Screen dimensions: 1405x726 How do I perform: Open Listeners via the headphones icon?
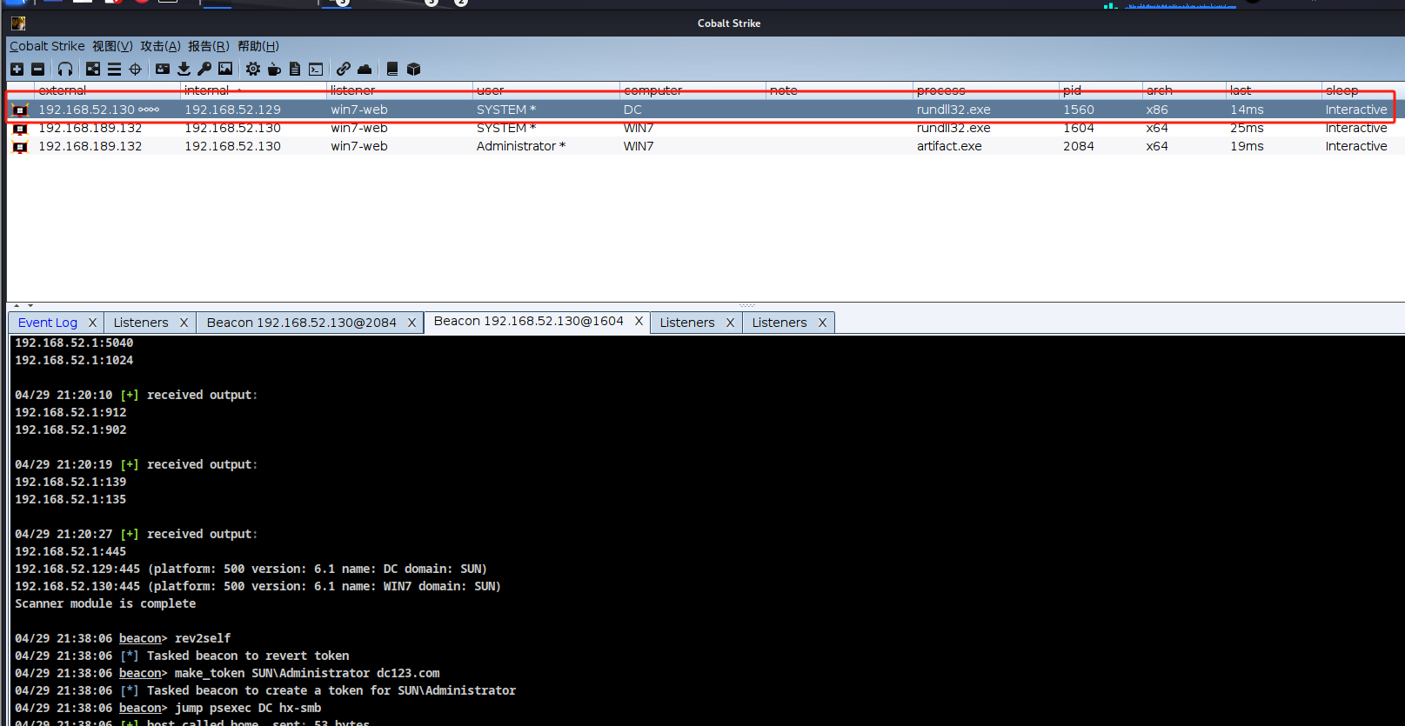(x=65, y=69)
